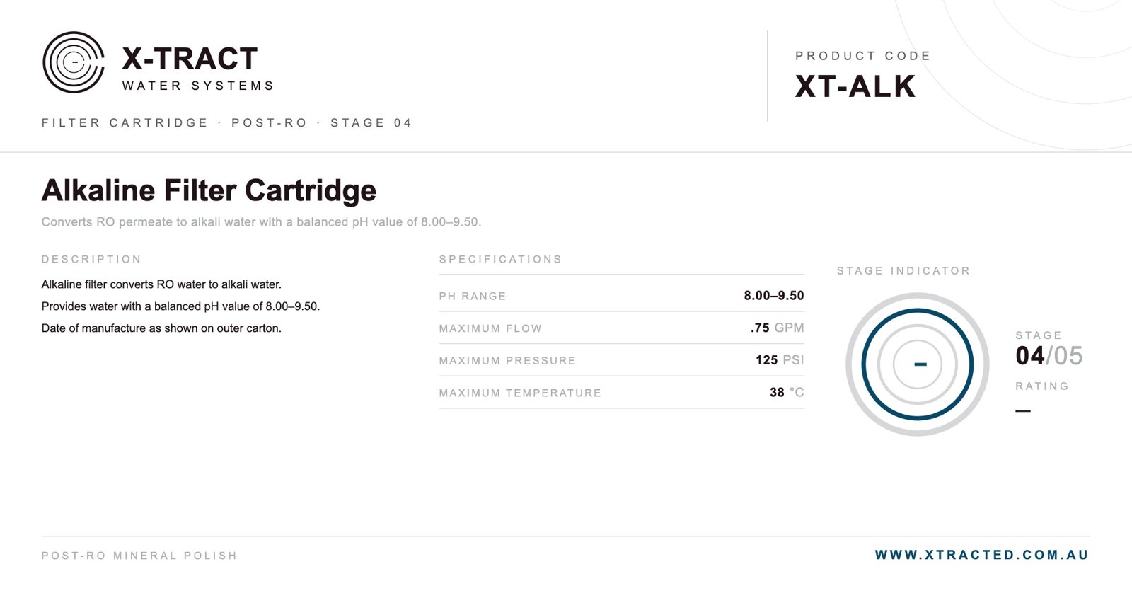Click the X-TRACT concentric circles logo
Viewport: 1132px width, 610px height.
point(74,62)
